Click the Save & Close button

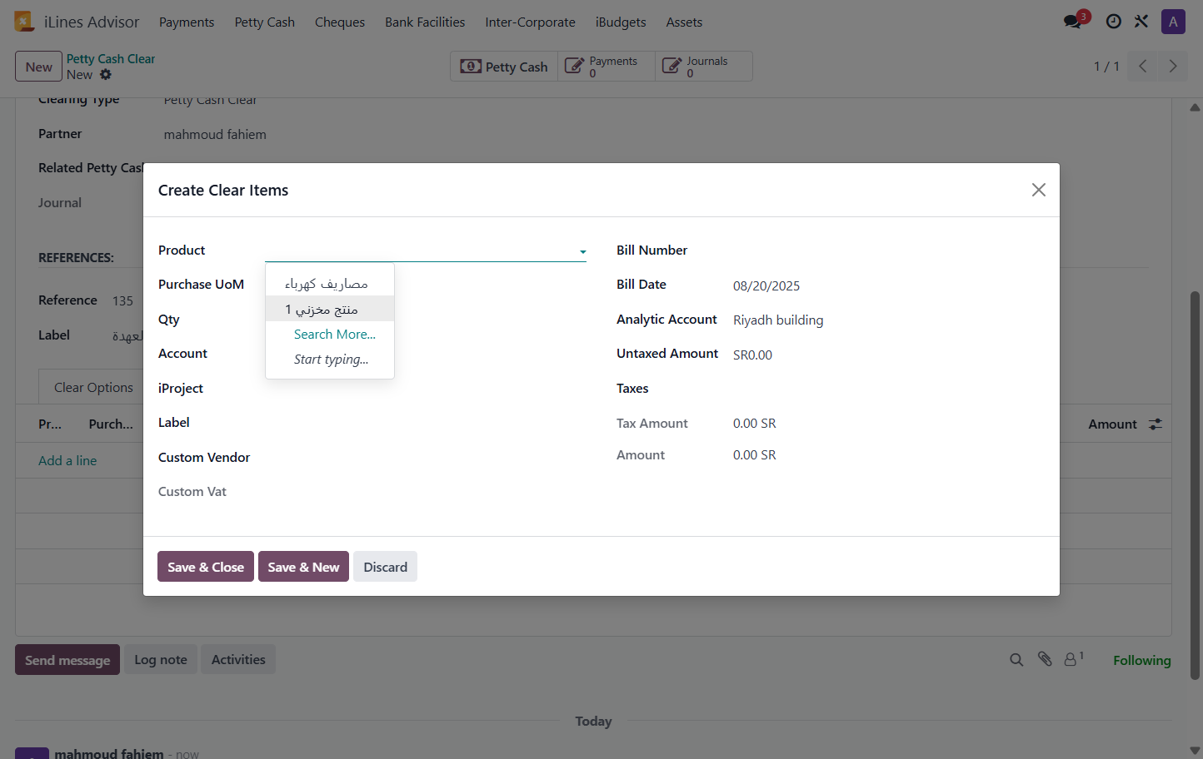pos(206,567)
